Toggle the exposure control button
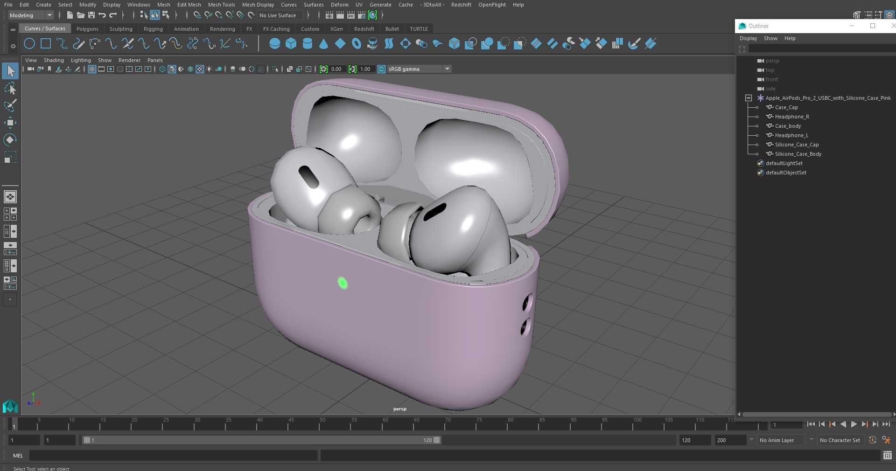The height and width of the screenshot is (471, 896). [323, 69]
